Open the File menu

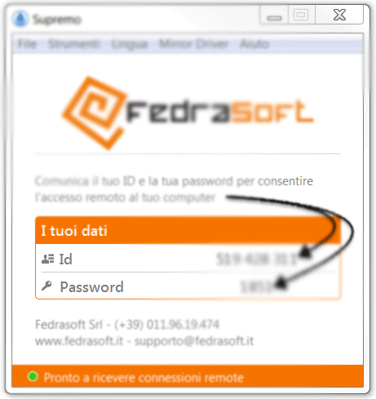coord(27,43)
